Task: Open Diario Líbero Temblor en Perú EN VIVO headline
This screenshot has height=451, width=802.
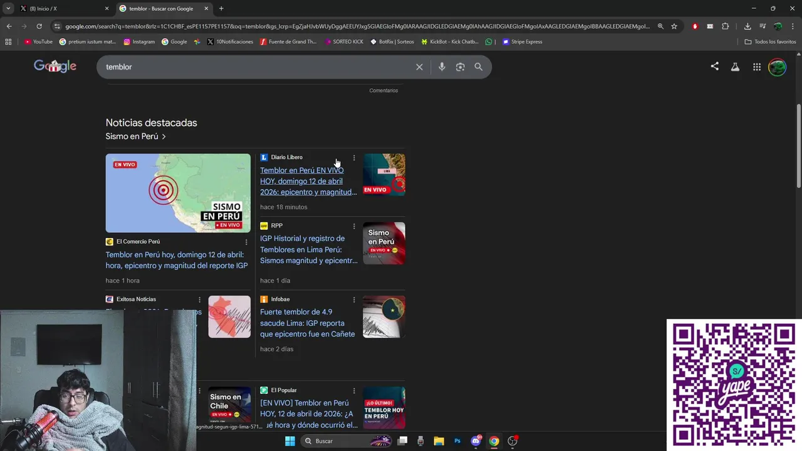Action: tap(308, 181)
